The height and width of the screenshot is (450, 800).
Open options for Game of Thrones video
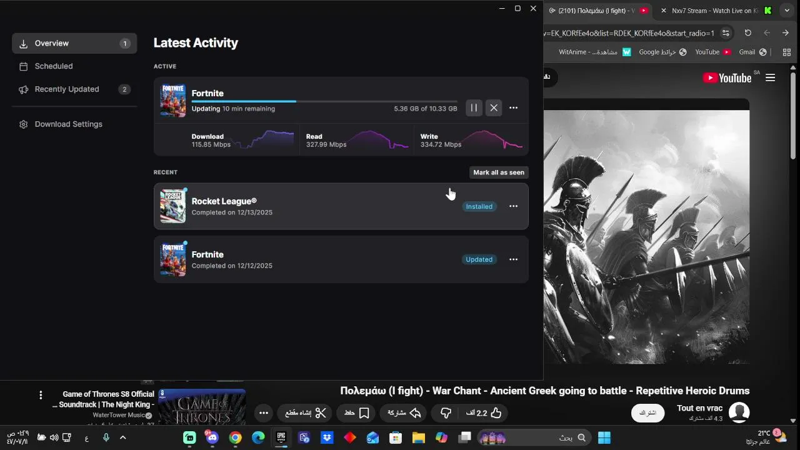coord(41,395)
